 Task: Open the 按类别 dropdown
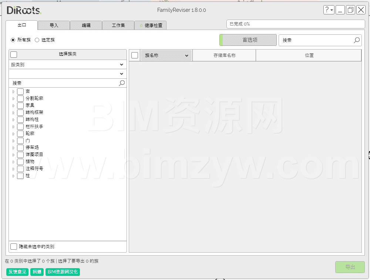[x=67, y=64]
